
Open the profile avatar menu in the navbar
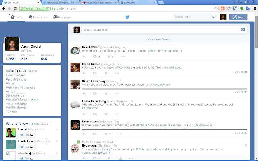pos(223,17)
